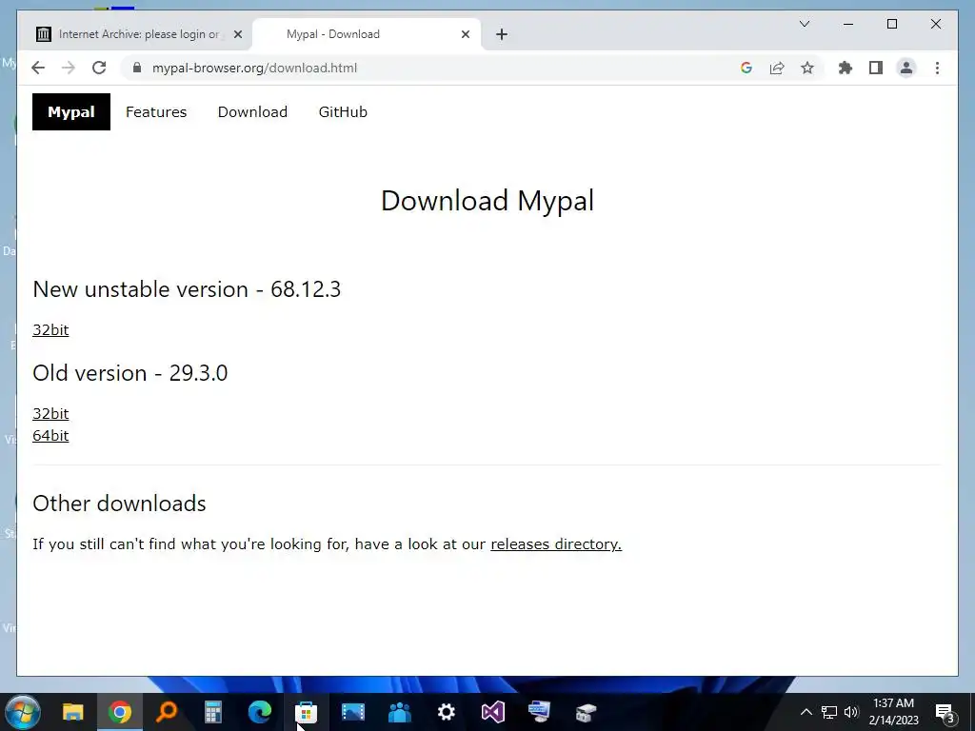Open Settings gear in taskbar
Viewport: 975px width, 731px height.
[446, 712]
